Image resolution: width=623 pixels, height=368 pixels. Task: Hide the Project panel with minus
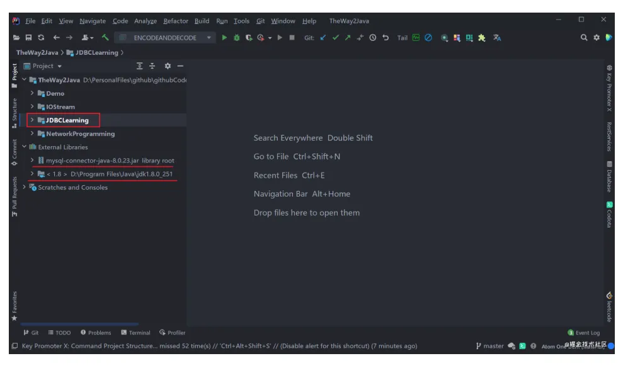tap(180, 66)
